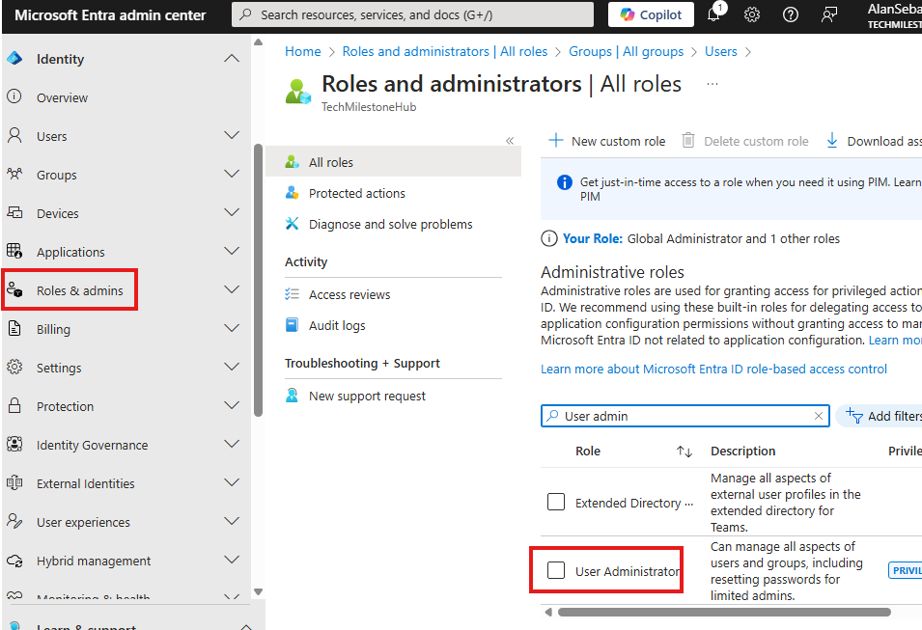Click the Devices icon in sidebar
This screenshot has width=922, height=630.
pos(14,213)
